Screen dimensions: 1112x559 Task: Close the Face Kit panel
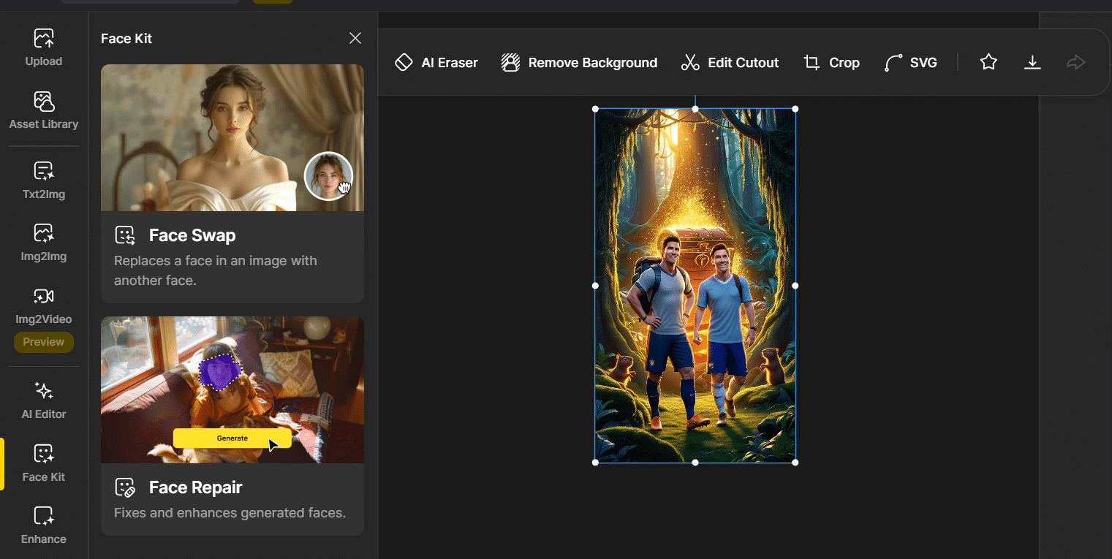click(x=355, y=38)
